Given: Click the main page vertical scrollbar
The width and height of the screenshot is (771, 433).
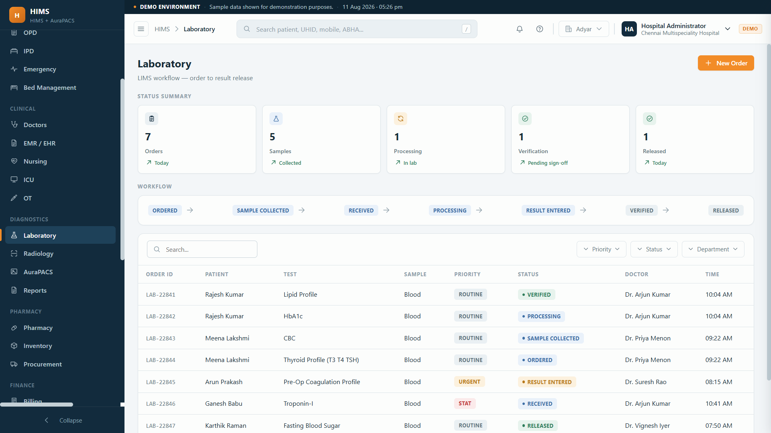Looking at the screenshot, I should pyautogui.click(x=769, y=212).
